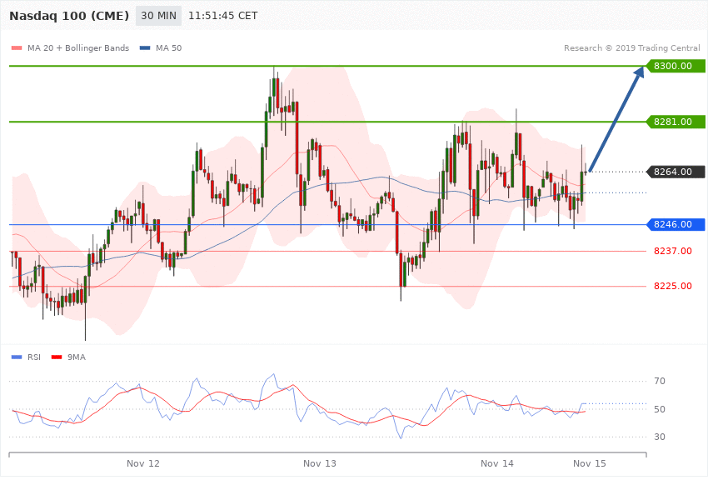The width and height of the screenshot is (708, 480).
Task: Click the 9MA legend label
Action: pyautogui.click(x=77, y=357)
